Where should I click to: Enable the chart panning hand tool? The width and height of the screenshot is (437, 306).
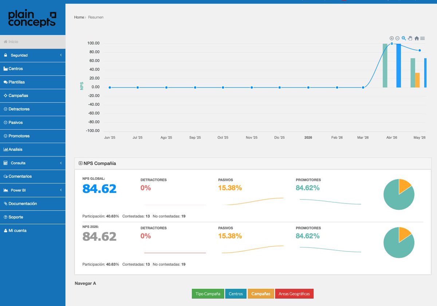click(x=410, y=38)
